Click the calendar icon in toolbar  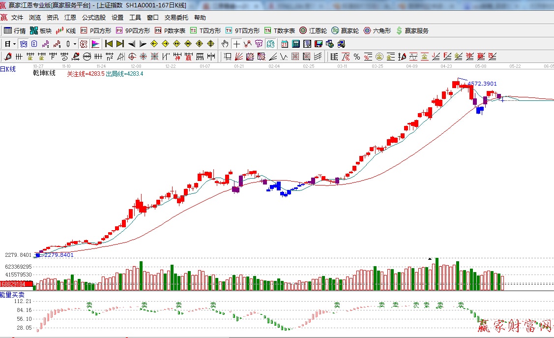(285, 44)
